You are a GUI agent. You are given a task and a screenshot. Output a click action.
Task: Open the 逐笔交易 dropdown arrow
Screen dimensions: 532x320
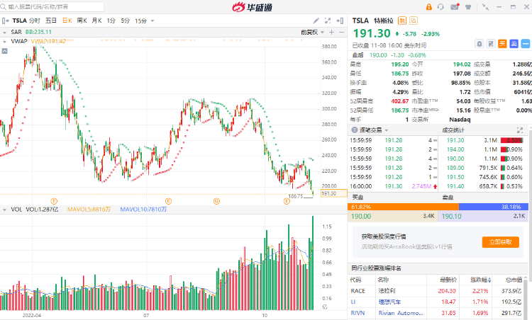click(x=387, y=130)
